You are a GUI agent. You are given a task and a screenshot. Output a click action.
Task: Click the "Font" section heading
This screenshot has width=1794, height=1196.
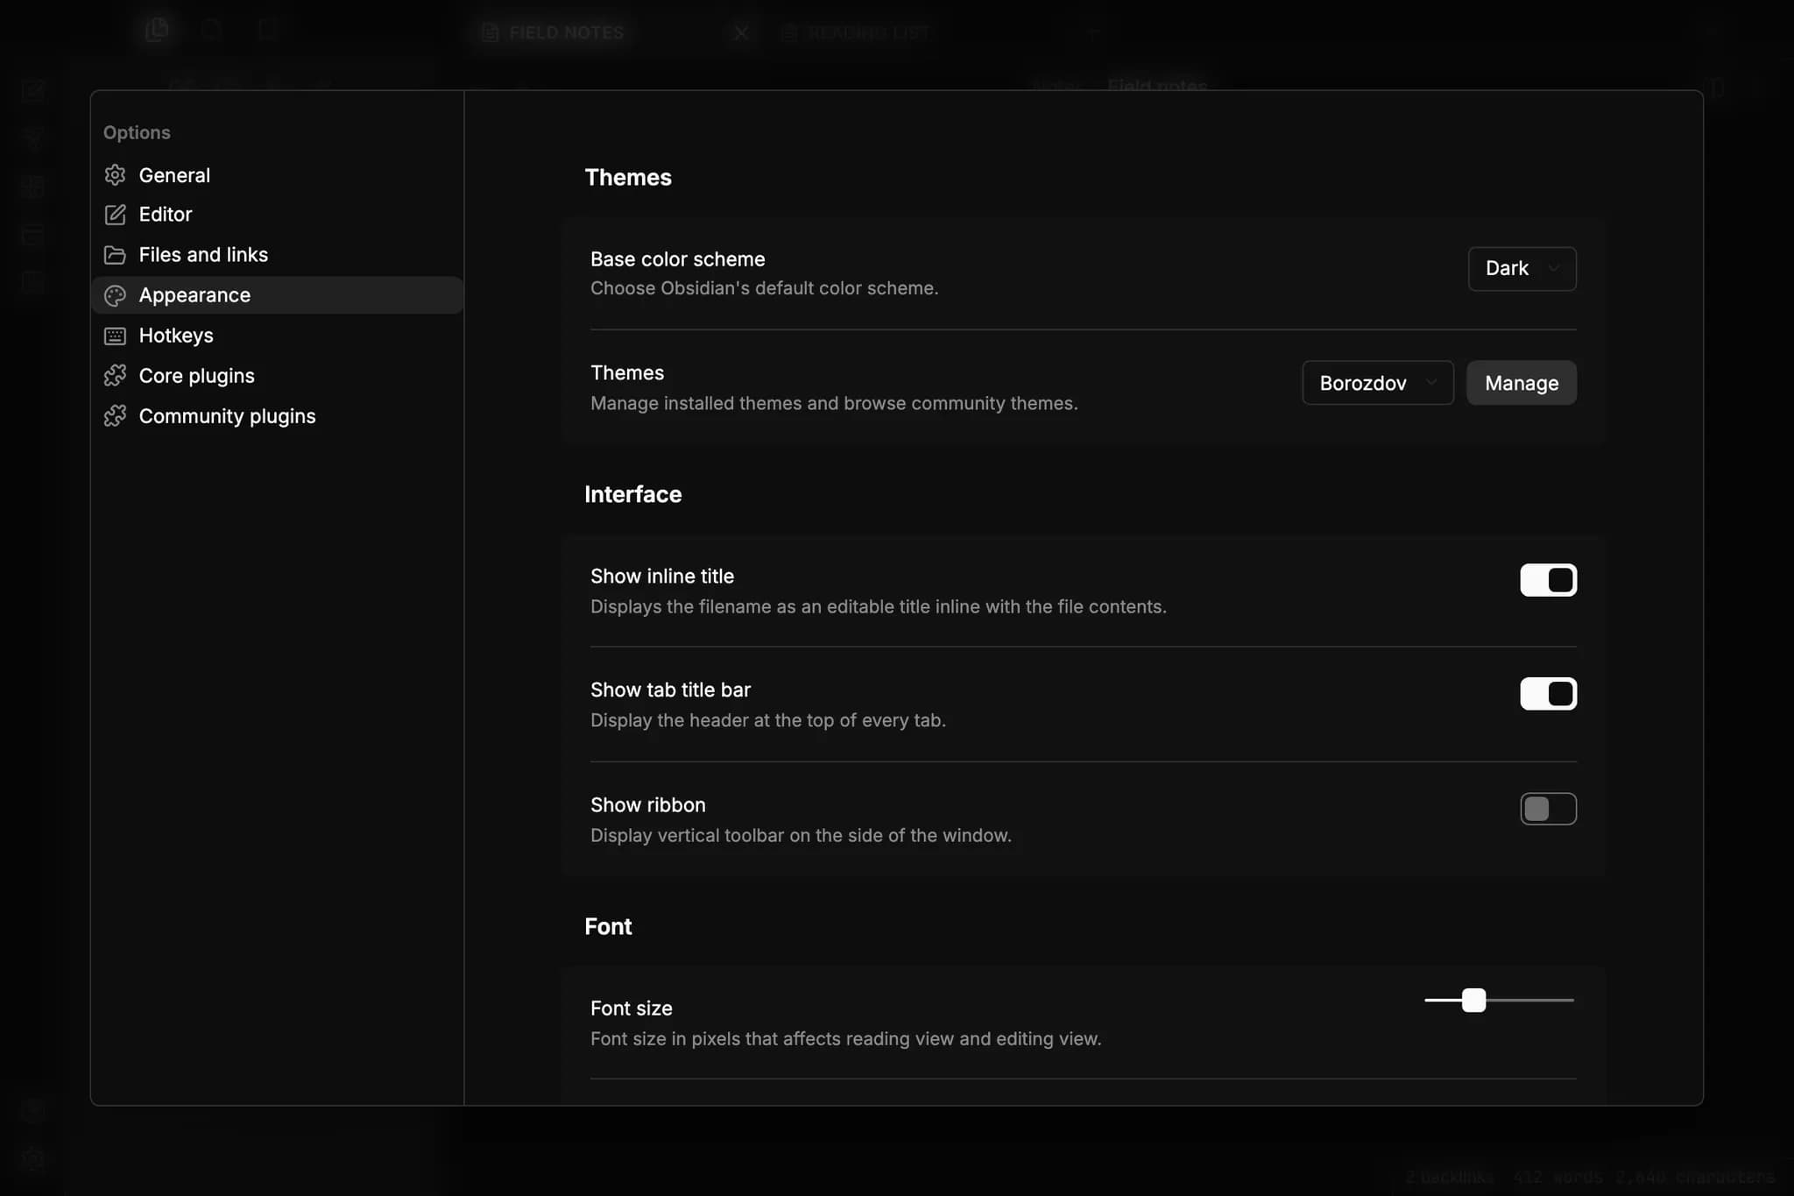(x=608, y=926)
